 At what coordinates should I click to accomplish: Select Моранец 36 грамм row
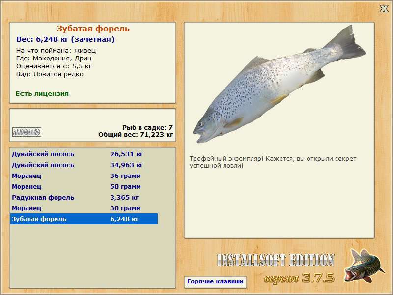coord(84,176)
